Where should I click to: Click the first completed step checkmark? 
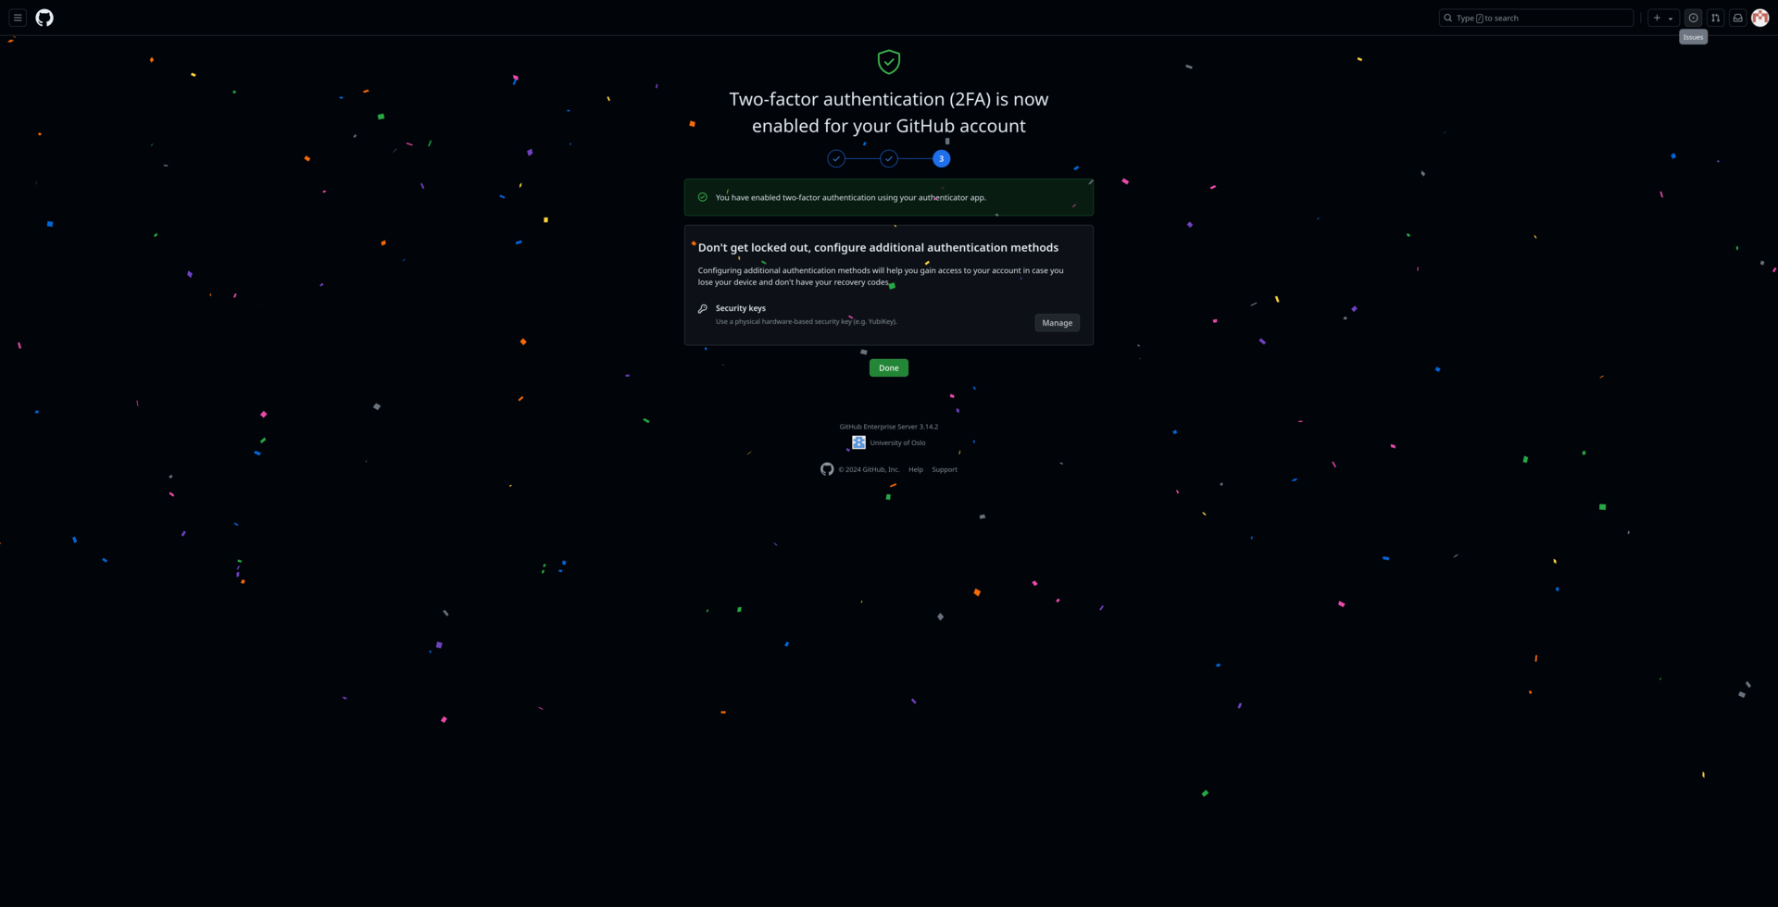point(836,158)
